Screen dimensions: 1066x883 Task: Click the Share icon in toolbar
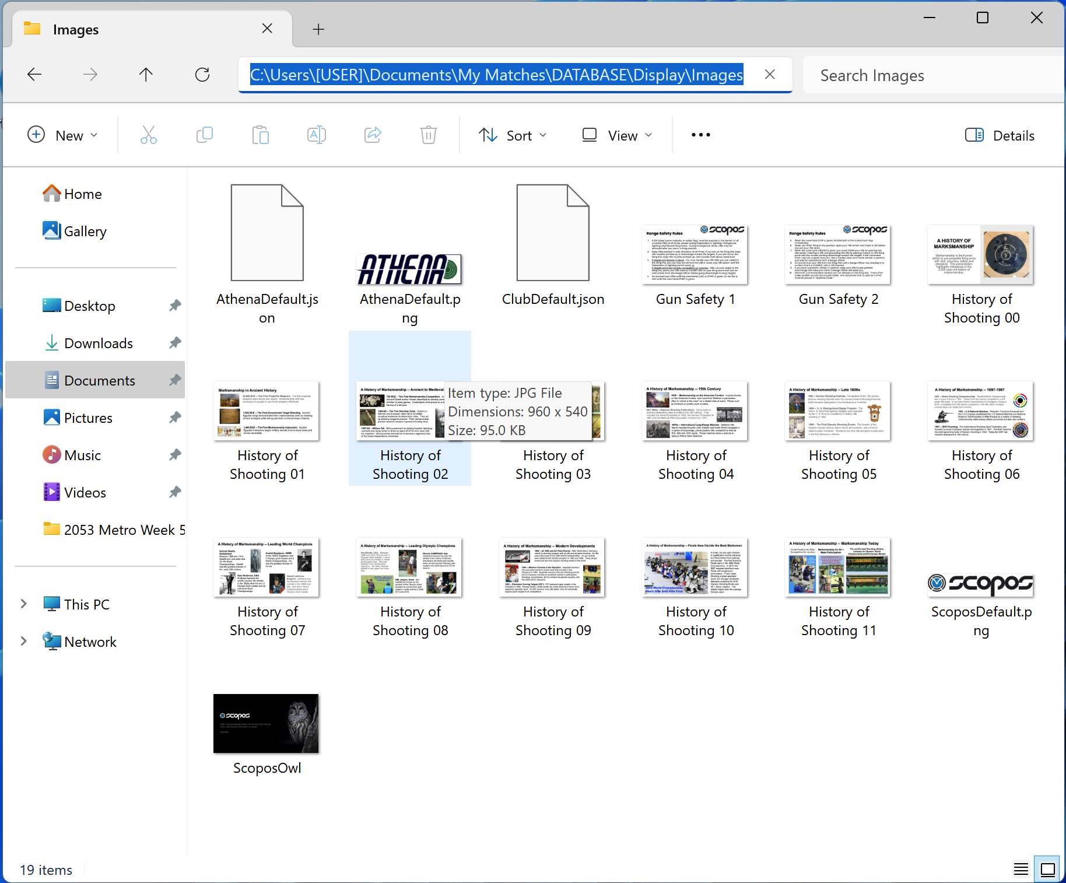pyautogui.click(x=373, y=135)
